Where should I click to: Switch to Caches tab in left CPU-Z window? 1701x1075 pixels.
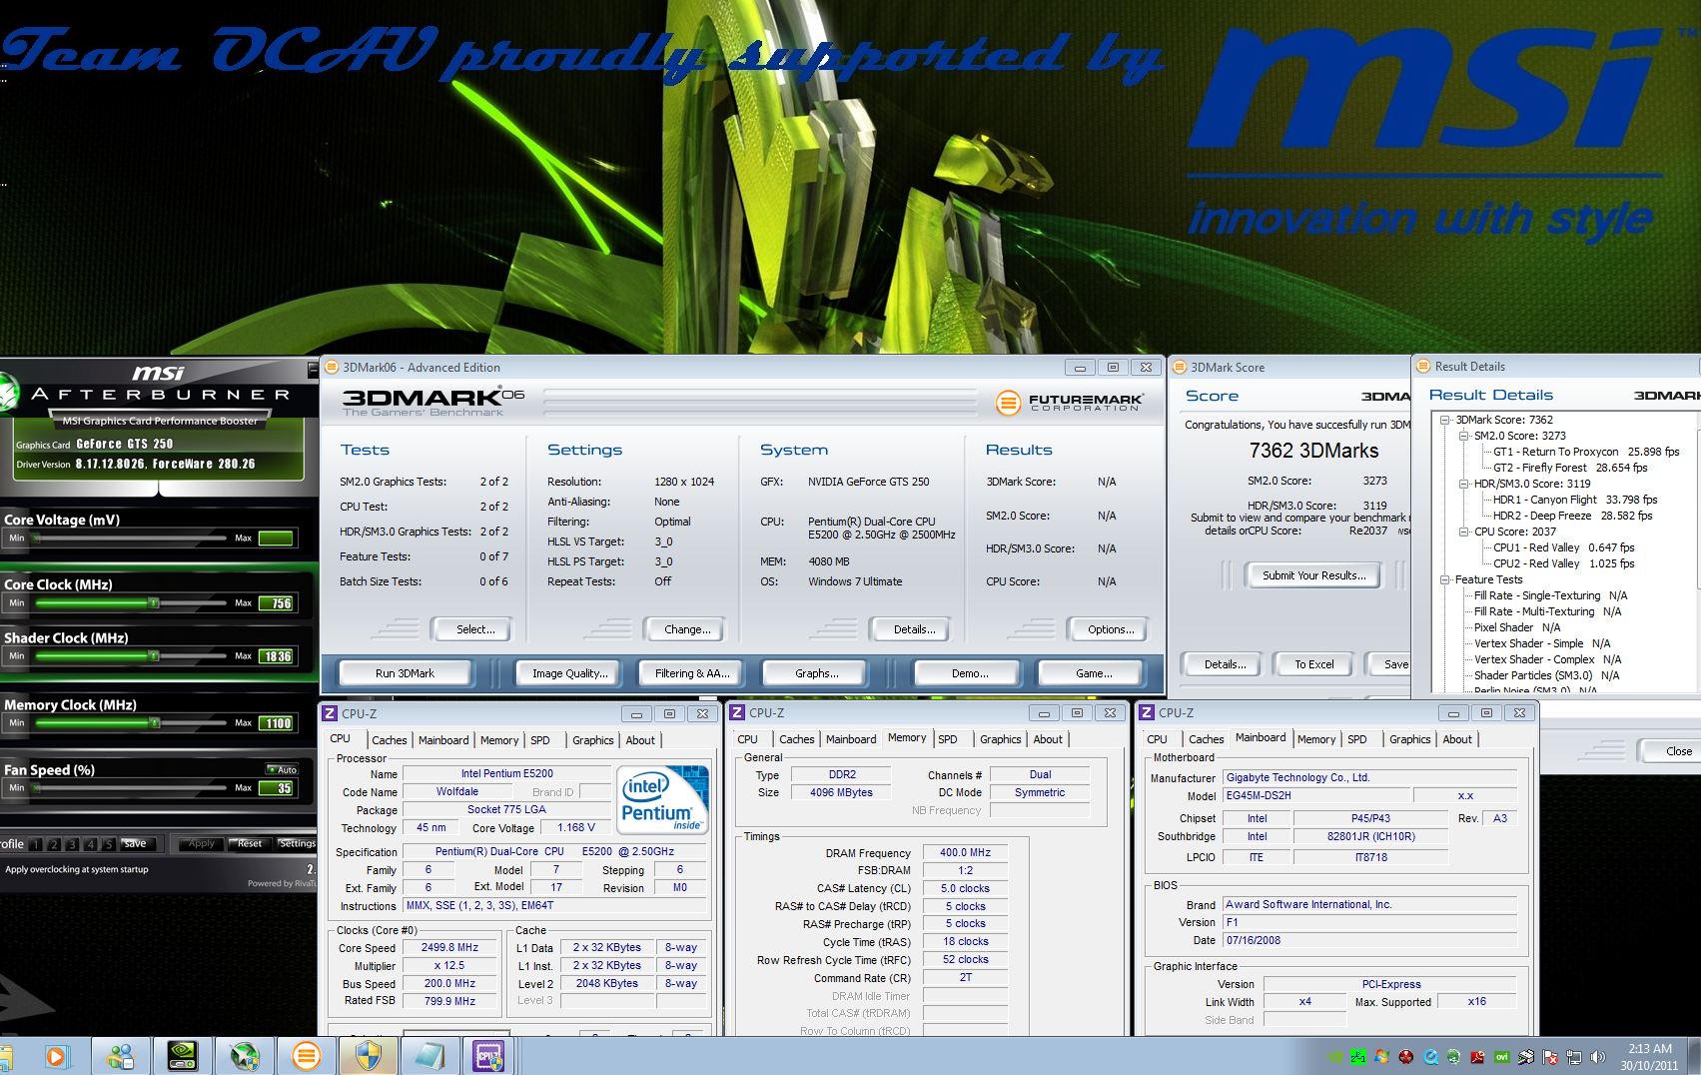pyautogui.click(x=389, y=740)
